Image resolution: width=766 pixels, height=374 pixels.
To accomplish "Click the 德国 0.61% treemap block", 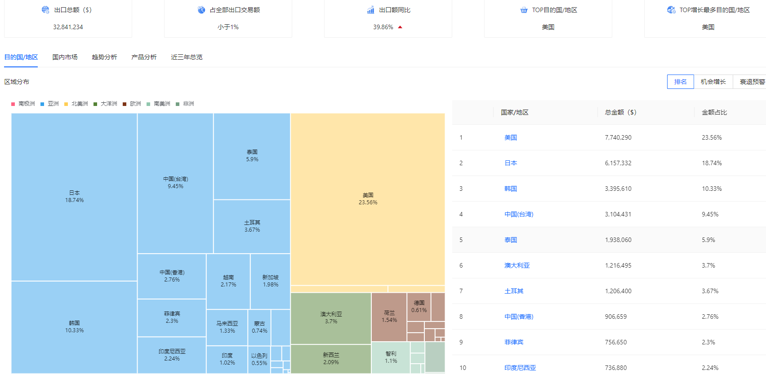I will coord(419,307).
